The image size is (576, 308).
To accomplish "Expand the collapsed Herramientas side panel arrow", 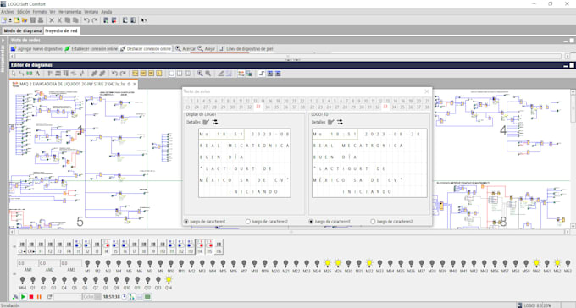I will 3,41.
